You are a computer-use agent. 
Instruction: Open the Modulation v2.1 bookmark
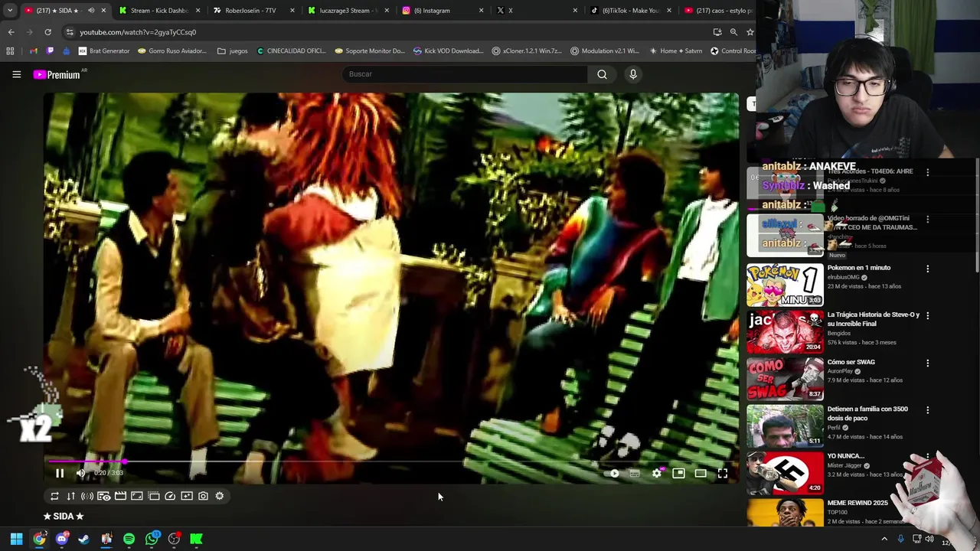click(x=605, y=51)
